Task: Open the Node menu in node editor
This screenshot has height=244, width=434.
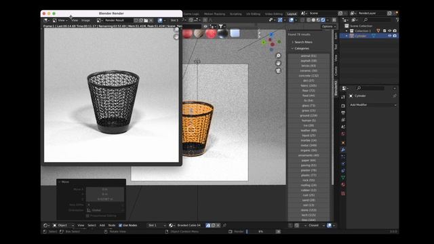Action: point(112,225)
